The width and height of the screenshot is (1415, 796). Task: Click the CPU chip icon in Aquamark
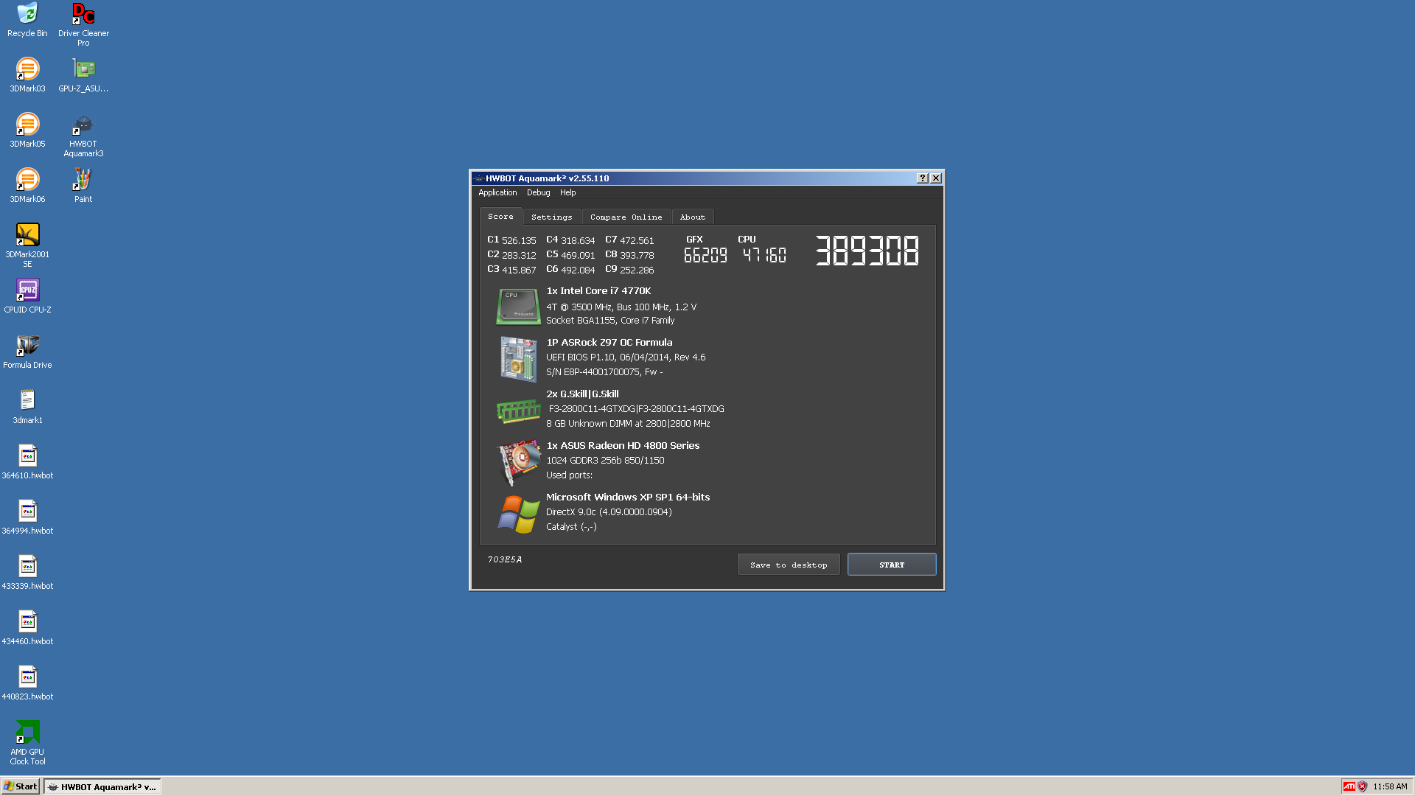click(x=518, y=306)
